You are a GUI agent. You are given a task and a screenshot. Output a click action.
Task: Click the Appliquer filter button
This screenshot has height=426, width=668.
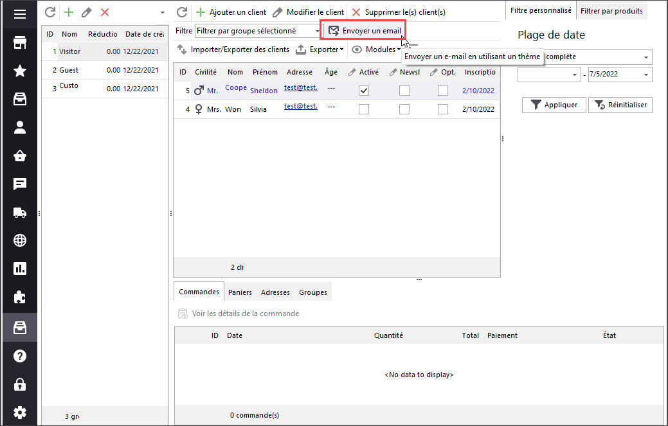(554, 105)
